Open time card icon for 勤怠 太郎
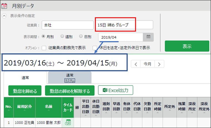The width and height of the screenshot is (211, 128). [68, 122]
